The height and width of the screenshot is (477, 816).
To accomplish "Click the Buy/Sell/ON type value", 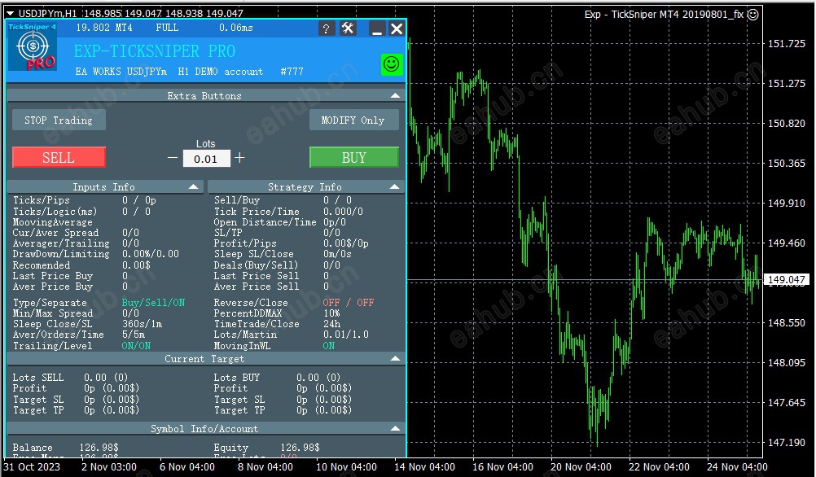I will (153, 303).
